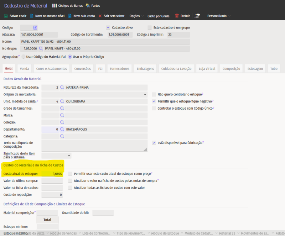Click the Salvar e sair save icon
Screen dimensions: 285x236
[x=6, y=16]
